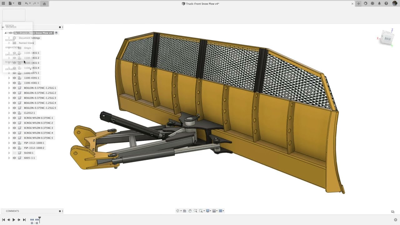Viewport: 400px width, 225px height.
Task: Click the Document Settings gear icon
Action: point(14,38)
